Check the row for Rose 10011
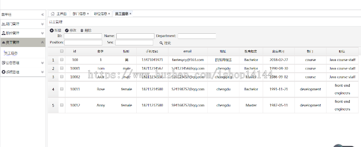This screenshot has width=361, height=147. click(x=62, y=89)
